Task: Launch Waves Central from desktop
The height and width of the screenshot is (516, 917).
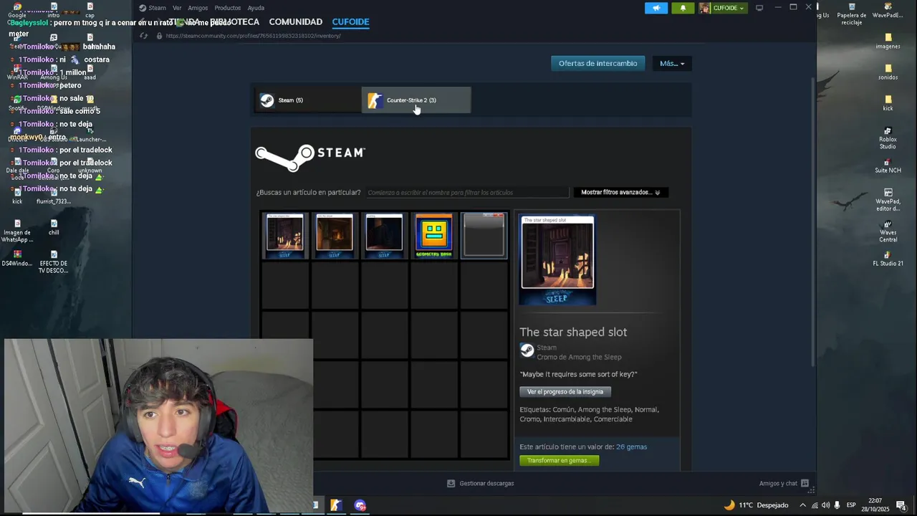Action: point(888,231)
